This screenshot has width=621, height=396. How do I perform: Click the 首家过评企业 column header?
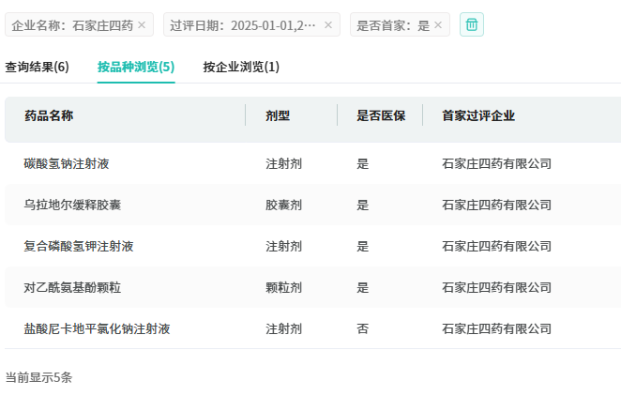(x=478, y=115)
